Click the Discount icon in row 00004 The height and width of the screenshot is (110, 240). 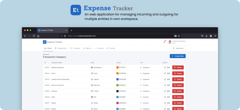pos(92,85)
